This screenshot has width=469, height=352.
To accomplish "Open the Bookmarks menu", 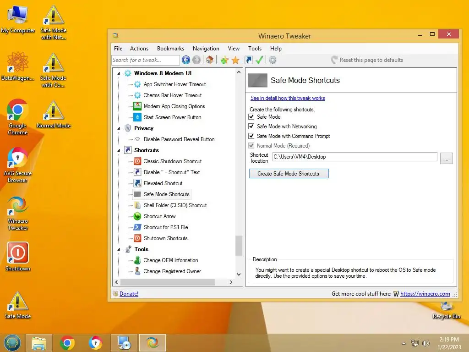I will 170,49.
